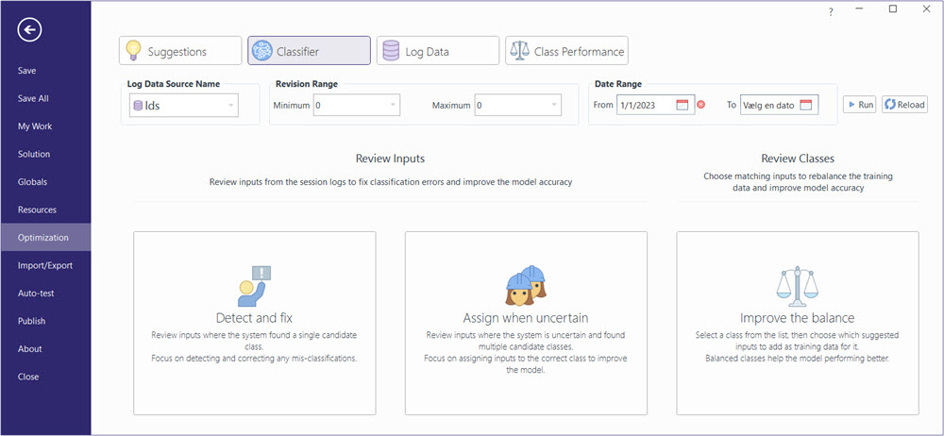Open the To date calendar picker icon
The image size is (944, 436).
click(x=805, y=105)
